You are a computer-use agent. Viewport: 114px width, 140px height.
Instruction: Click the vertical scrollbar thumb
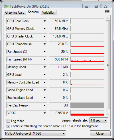click(x=108, y=65)
